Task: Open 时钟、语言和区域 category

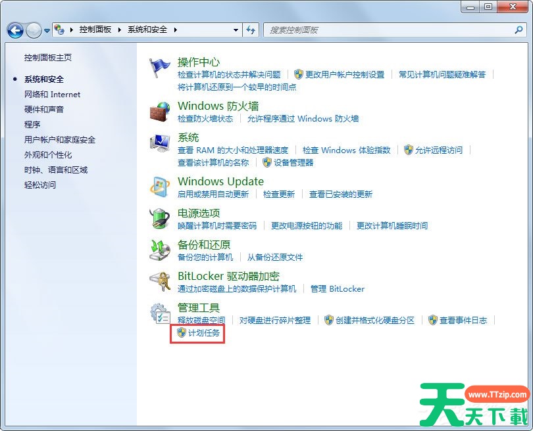Action: [x=56, y=170]
